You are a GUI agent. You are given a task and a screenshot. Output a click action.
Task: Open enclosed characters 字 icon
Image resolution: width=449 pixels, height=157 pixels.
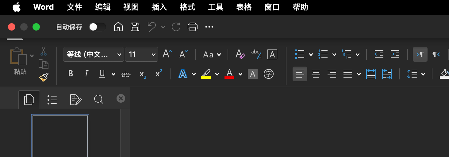[269, 74]
